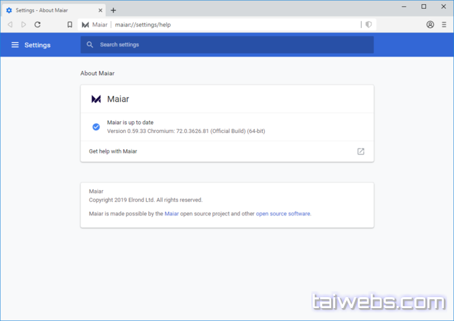Click the external link icon beside Get help

(360, 151)
